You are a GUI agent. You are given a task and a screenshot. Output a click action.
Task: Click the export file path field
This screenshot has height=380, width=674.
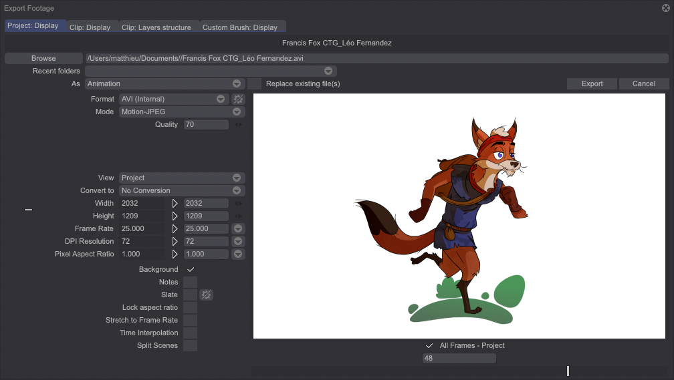(376, 58)
